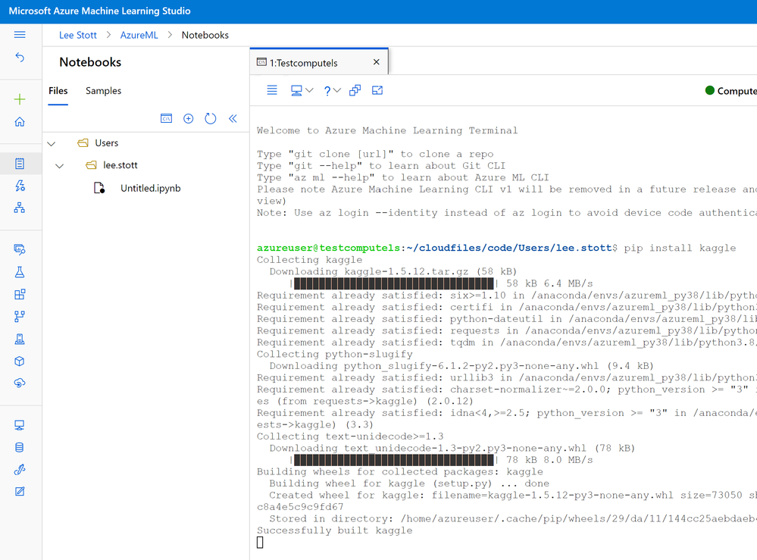Refresh the file explorer

(x=211, y=118)
